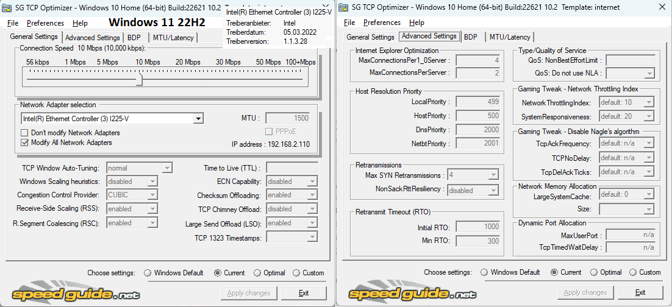Click the Time to Live (TTL) field
Screen dimensions: 672x307
(292, 168)
